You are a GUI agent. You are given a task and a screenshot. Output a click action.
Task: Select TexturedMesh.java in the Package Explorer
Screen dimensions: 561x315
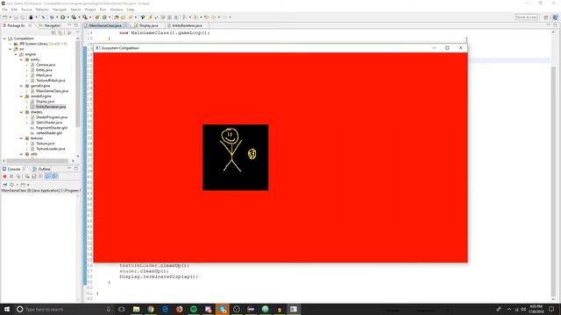pyautogui.click(x=50, y=80)
